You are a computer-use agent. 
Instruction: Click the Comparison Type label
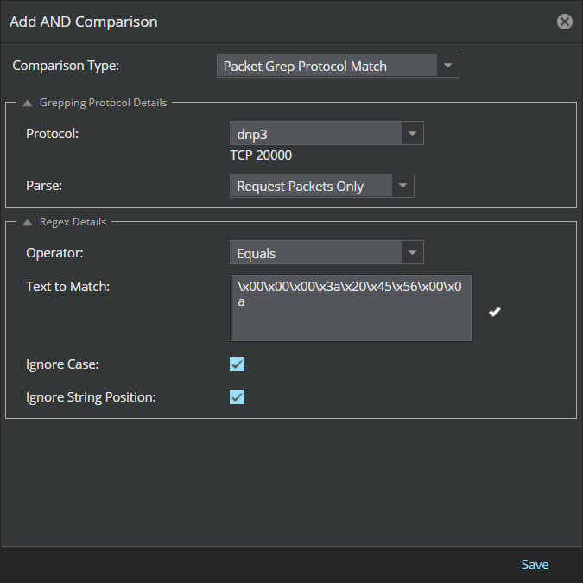(x=66, y=66)
